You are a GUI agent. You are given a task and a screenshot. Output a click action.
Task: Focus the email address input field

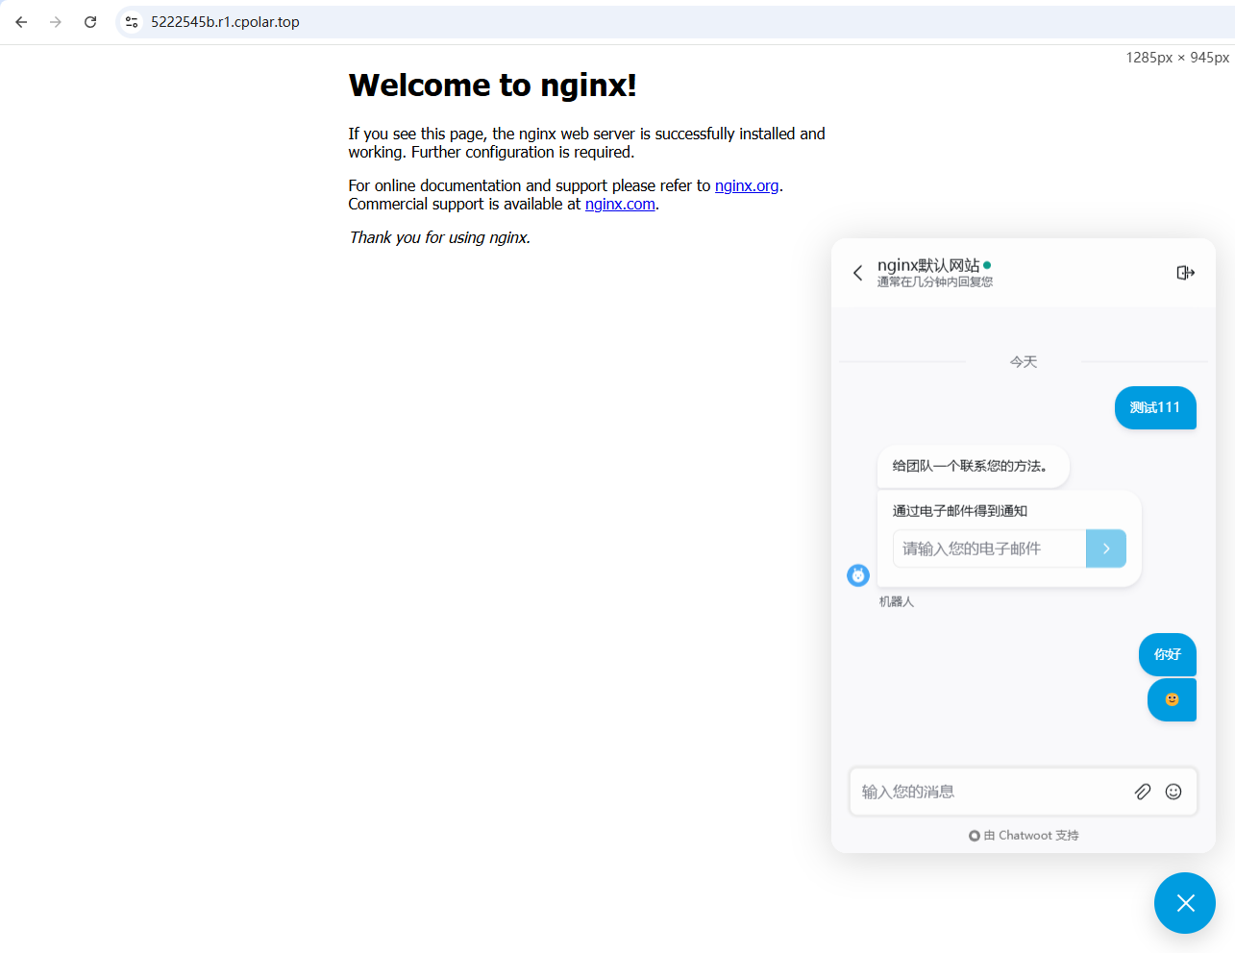[x=989, y=549]
